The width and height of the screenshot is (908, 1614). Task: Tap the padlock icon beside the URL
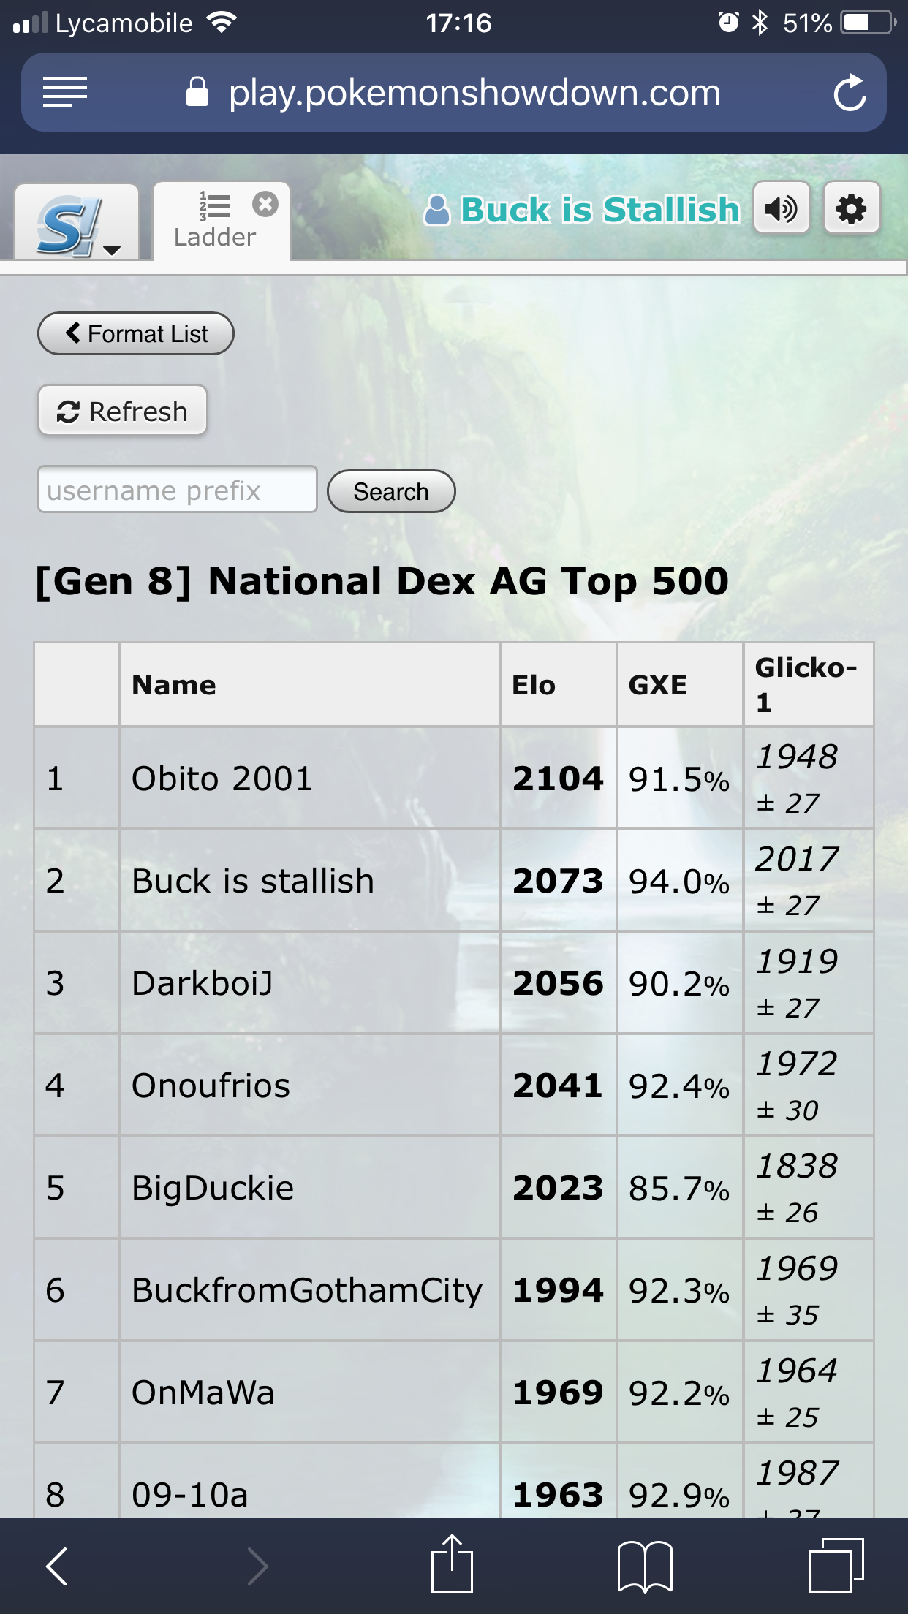tap(197, 92)
